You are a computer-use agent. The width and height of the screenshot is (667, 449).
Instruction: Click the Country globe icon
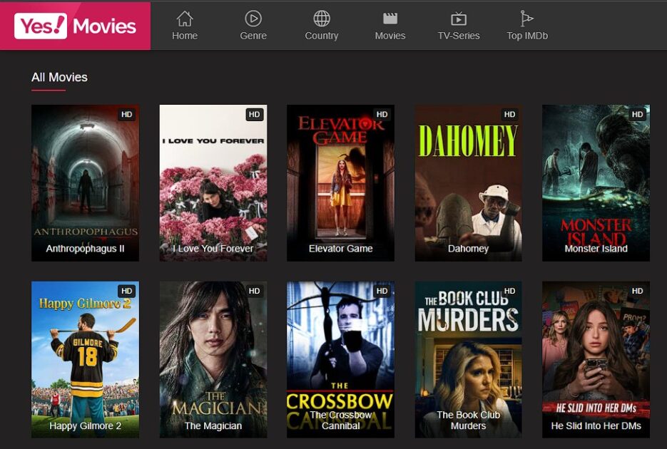tap(322, 19)
